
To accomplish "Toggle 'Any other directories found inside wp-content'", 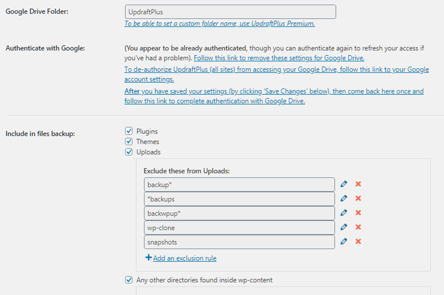I will coord(129,280).
